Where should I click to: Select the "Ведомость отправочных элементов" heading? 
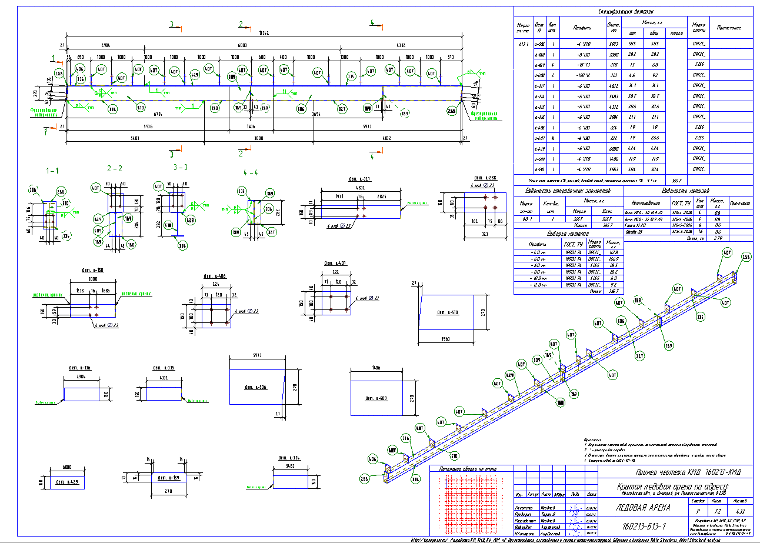568,191
